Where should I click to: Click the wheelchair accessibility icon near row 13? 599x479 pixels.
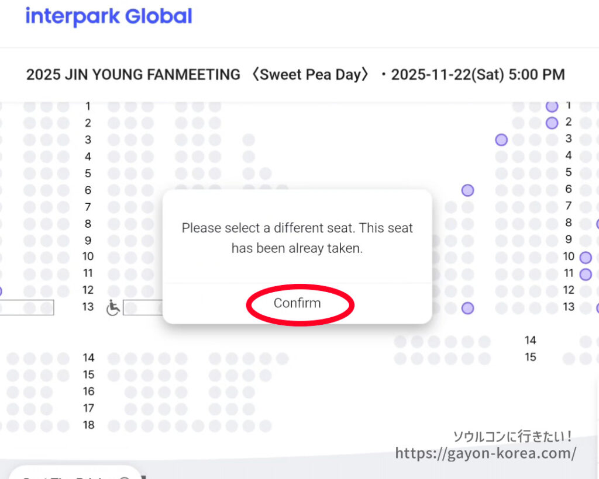pyautogui.click(x=113, y=307)
